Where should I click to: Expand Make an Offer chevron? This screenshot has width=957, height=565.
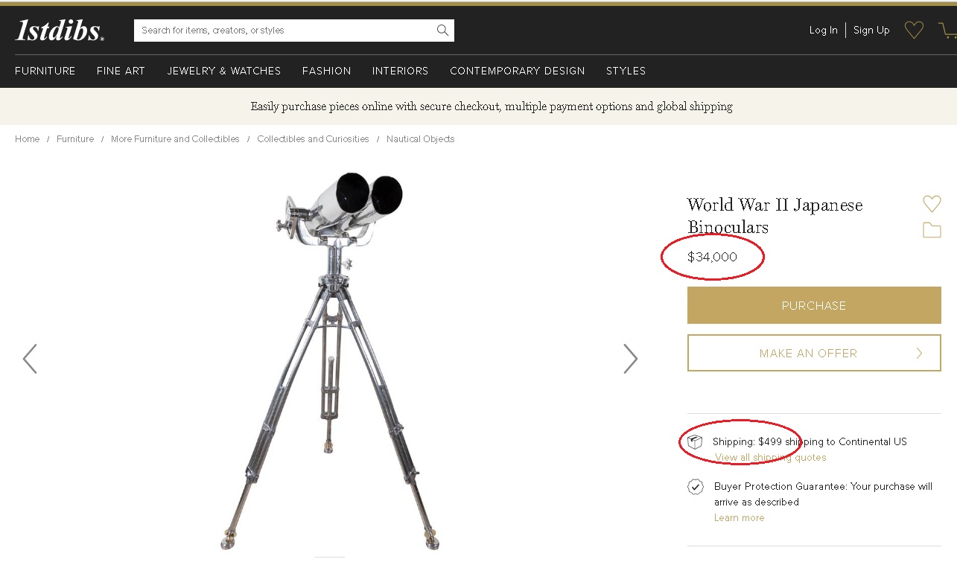pyautogui.click(x=919, y=354)
